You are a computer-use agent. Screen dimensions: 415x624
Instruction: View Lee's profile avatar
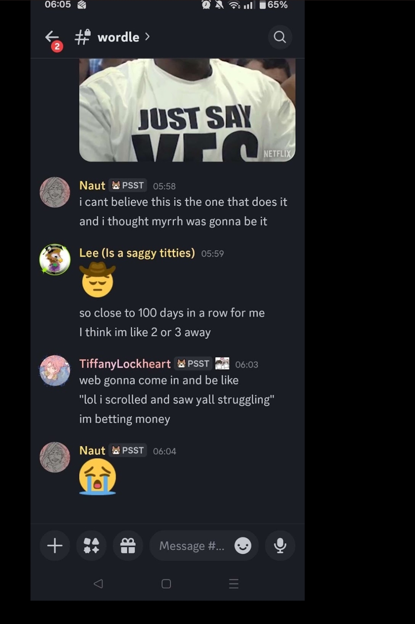tap(55, 259)
